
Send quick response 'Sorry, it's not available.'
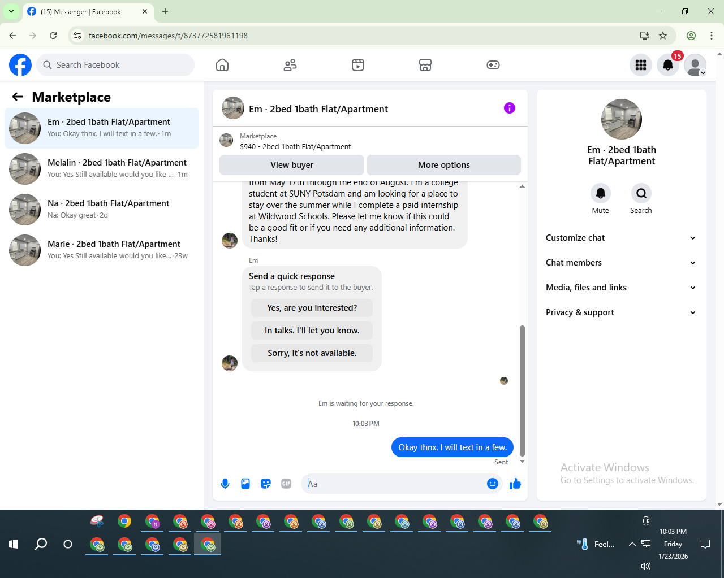pos(312,353)
